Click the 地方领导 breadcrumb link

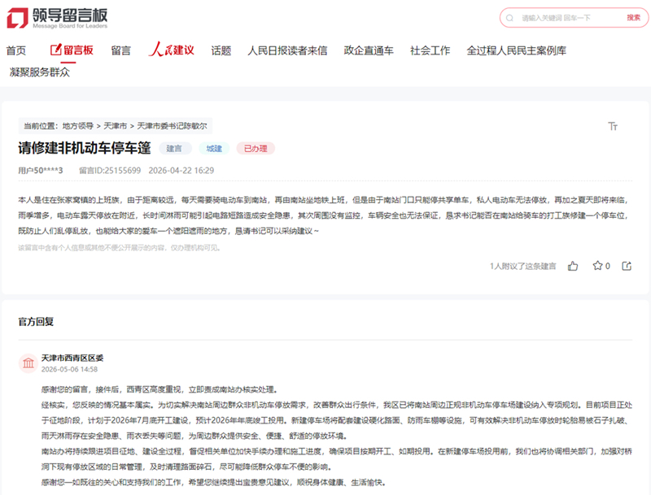tap(77, 126)
